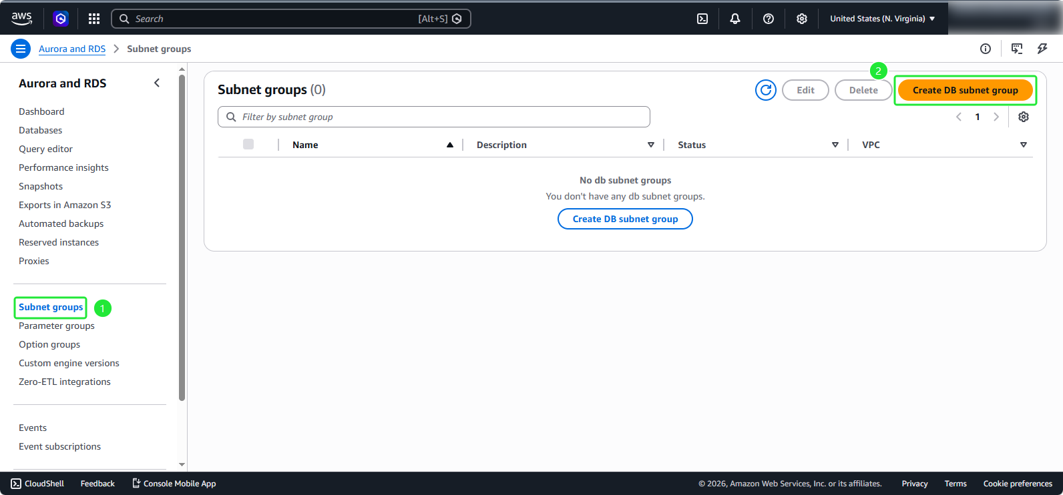1063x495 pixels.
Task: Click page number 1 in pagination
Action: 978,117
